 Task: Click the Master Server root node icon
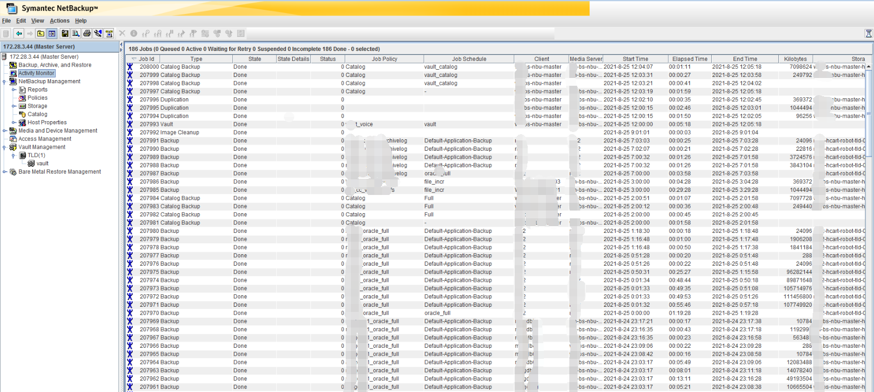4,57
